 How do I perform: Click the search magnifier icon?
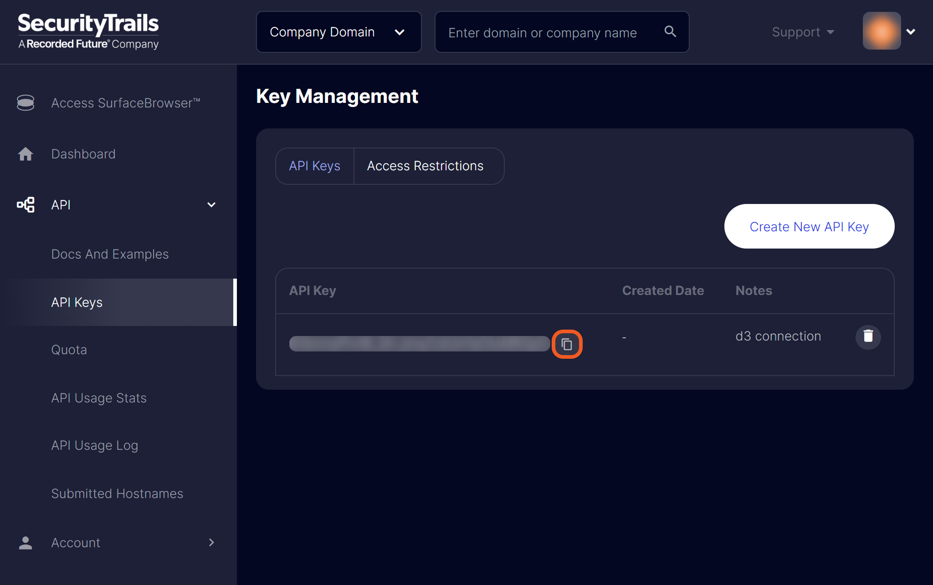pyautogui.click(x=670, y=31)
